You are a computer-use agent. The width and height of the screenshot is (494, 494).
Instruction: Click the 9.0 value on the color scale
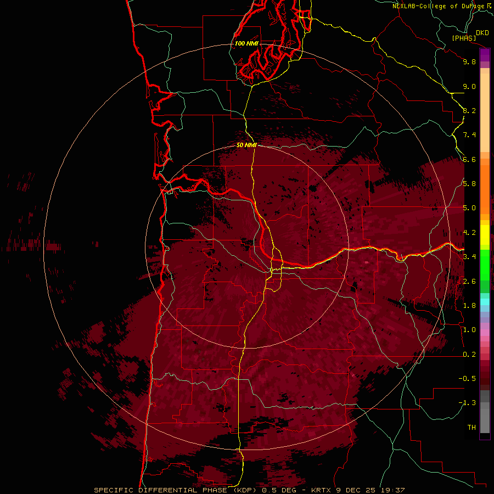pos(469,86)
